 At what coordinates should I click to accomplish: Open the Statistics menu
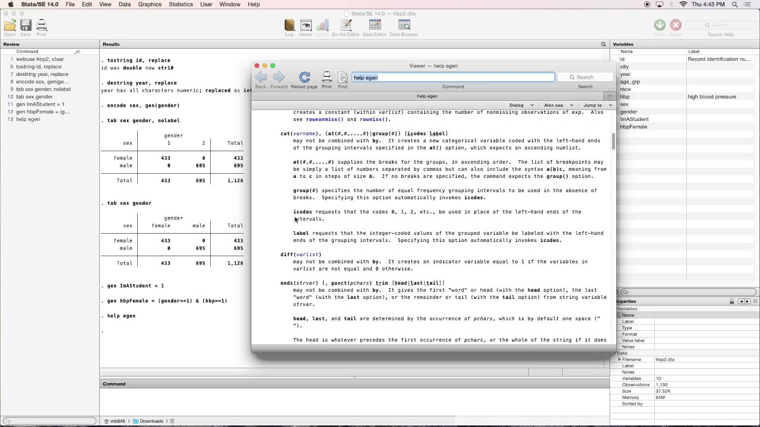tap(180, 4)
